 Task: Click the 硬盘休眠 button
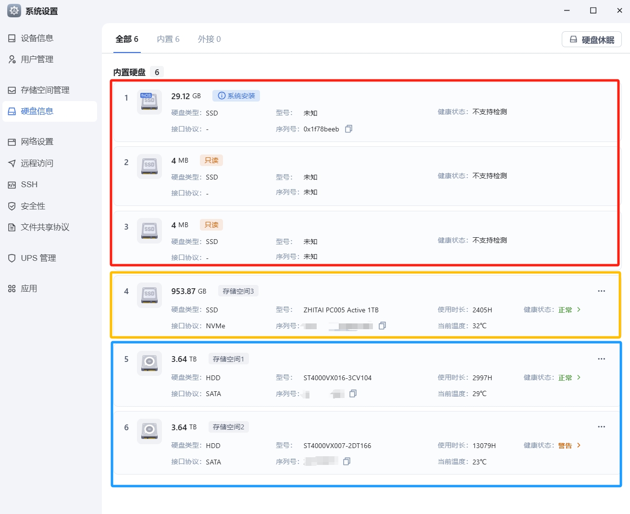[592, 39]
